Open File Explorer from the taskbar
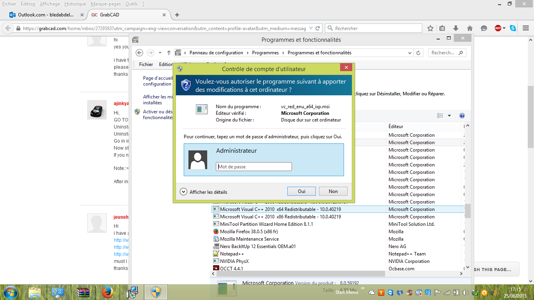This screenshot has width=534, height=300. tap(34, 292)
